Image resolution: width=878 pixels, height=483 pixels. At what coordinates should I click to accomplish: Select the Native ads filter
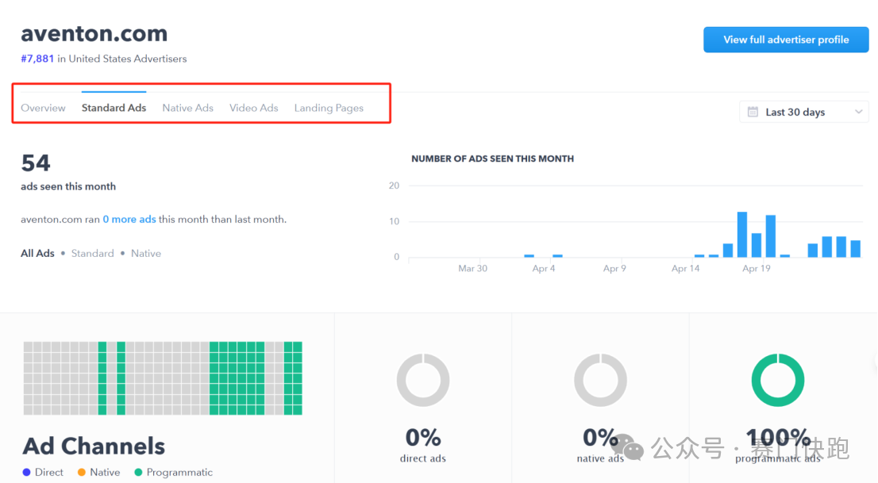pos(145,254)
